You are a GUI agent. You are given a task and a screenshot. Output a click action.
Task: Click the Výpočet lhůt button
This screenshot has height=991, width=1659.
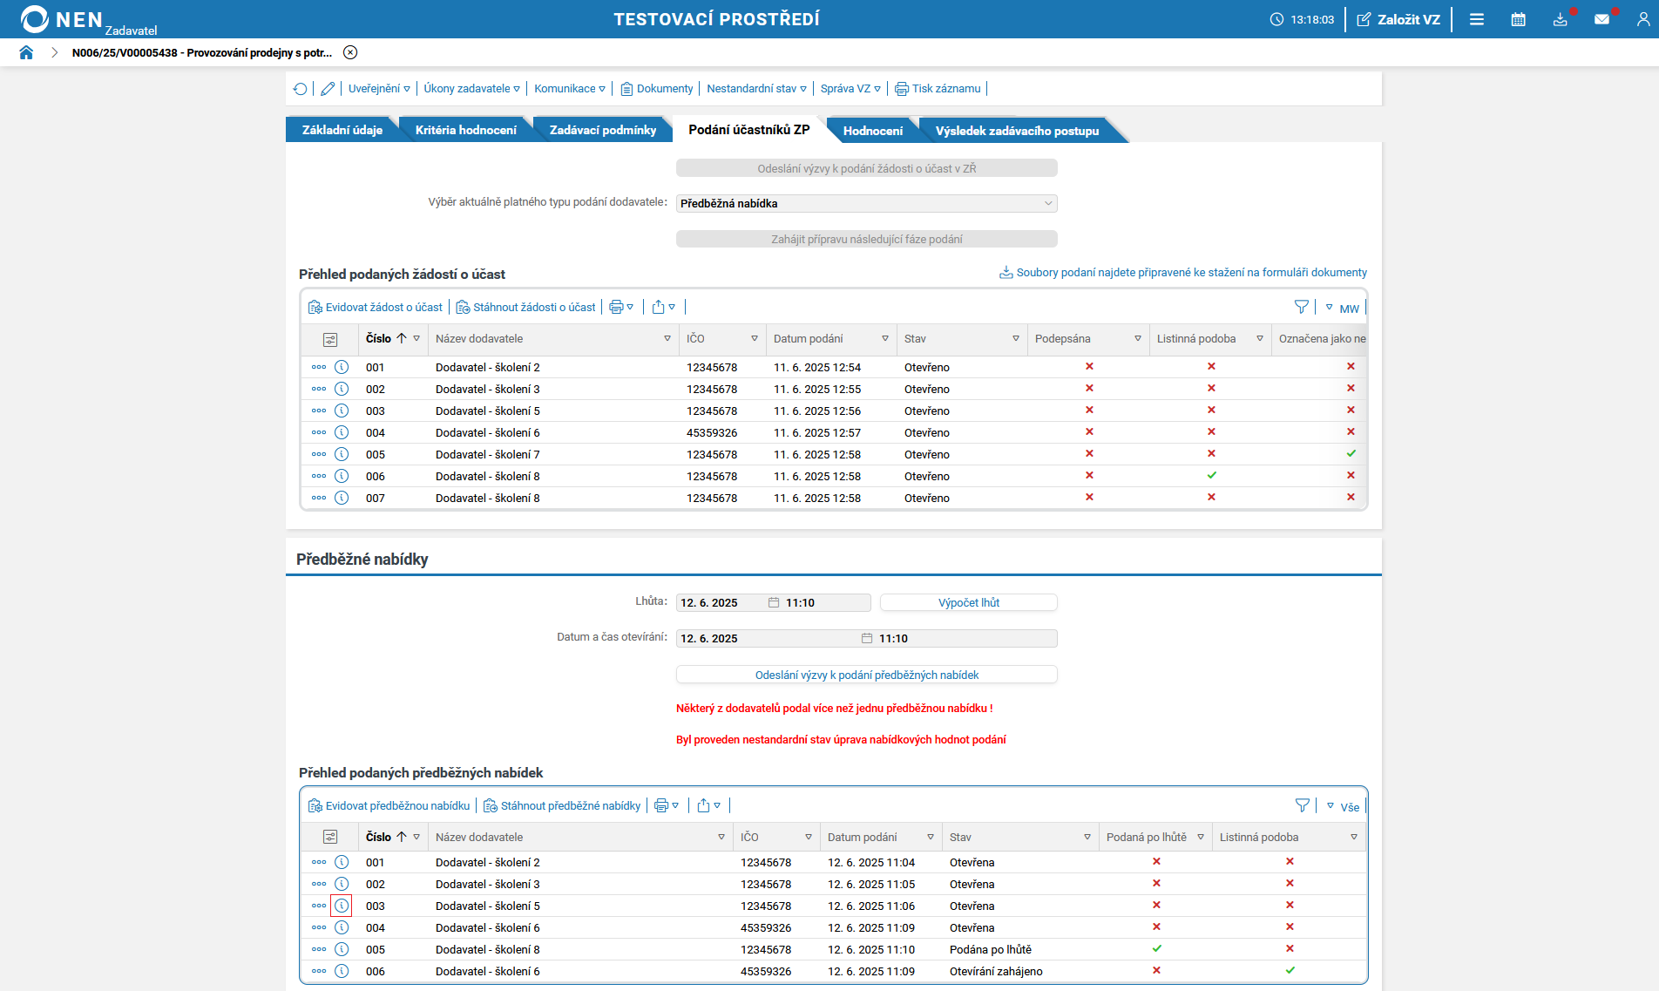(968, 602)
